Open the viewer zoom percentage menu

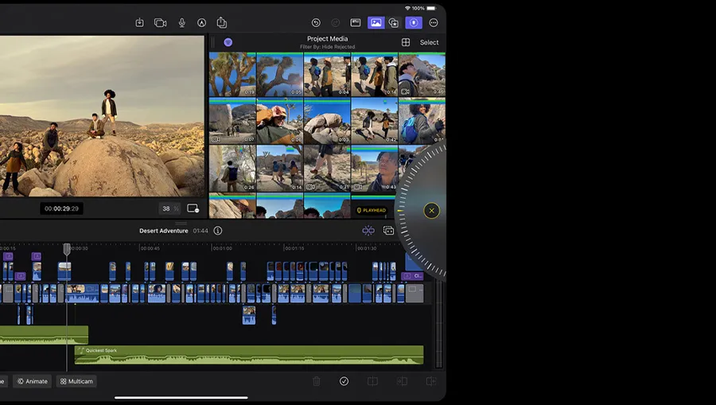pyautogui.click(x=169, y=208)
